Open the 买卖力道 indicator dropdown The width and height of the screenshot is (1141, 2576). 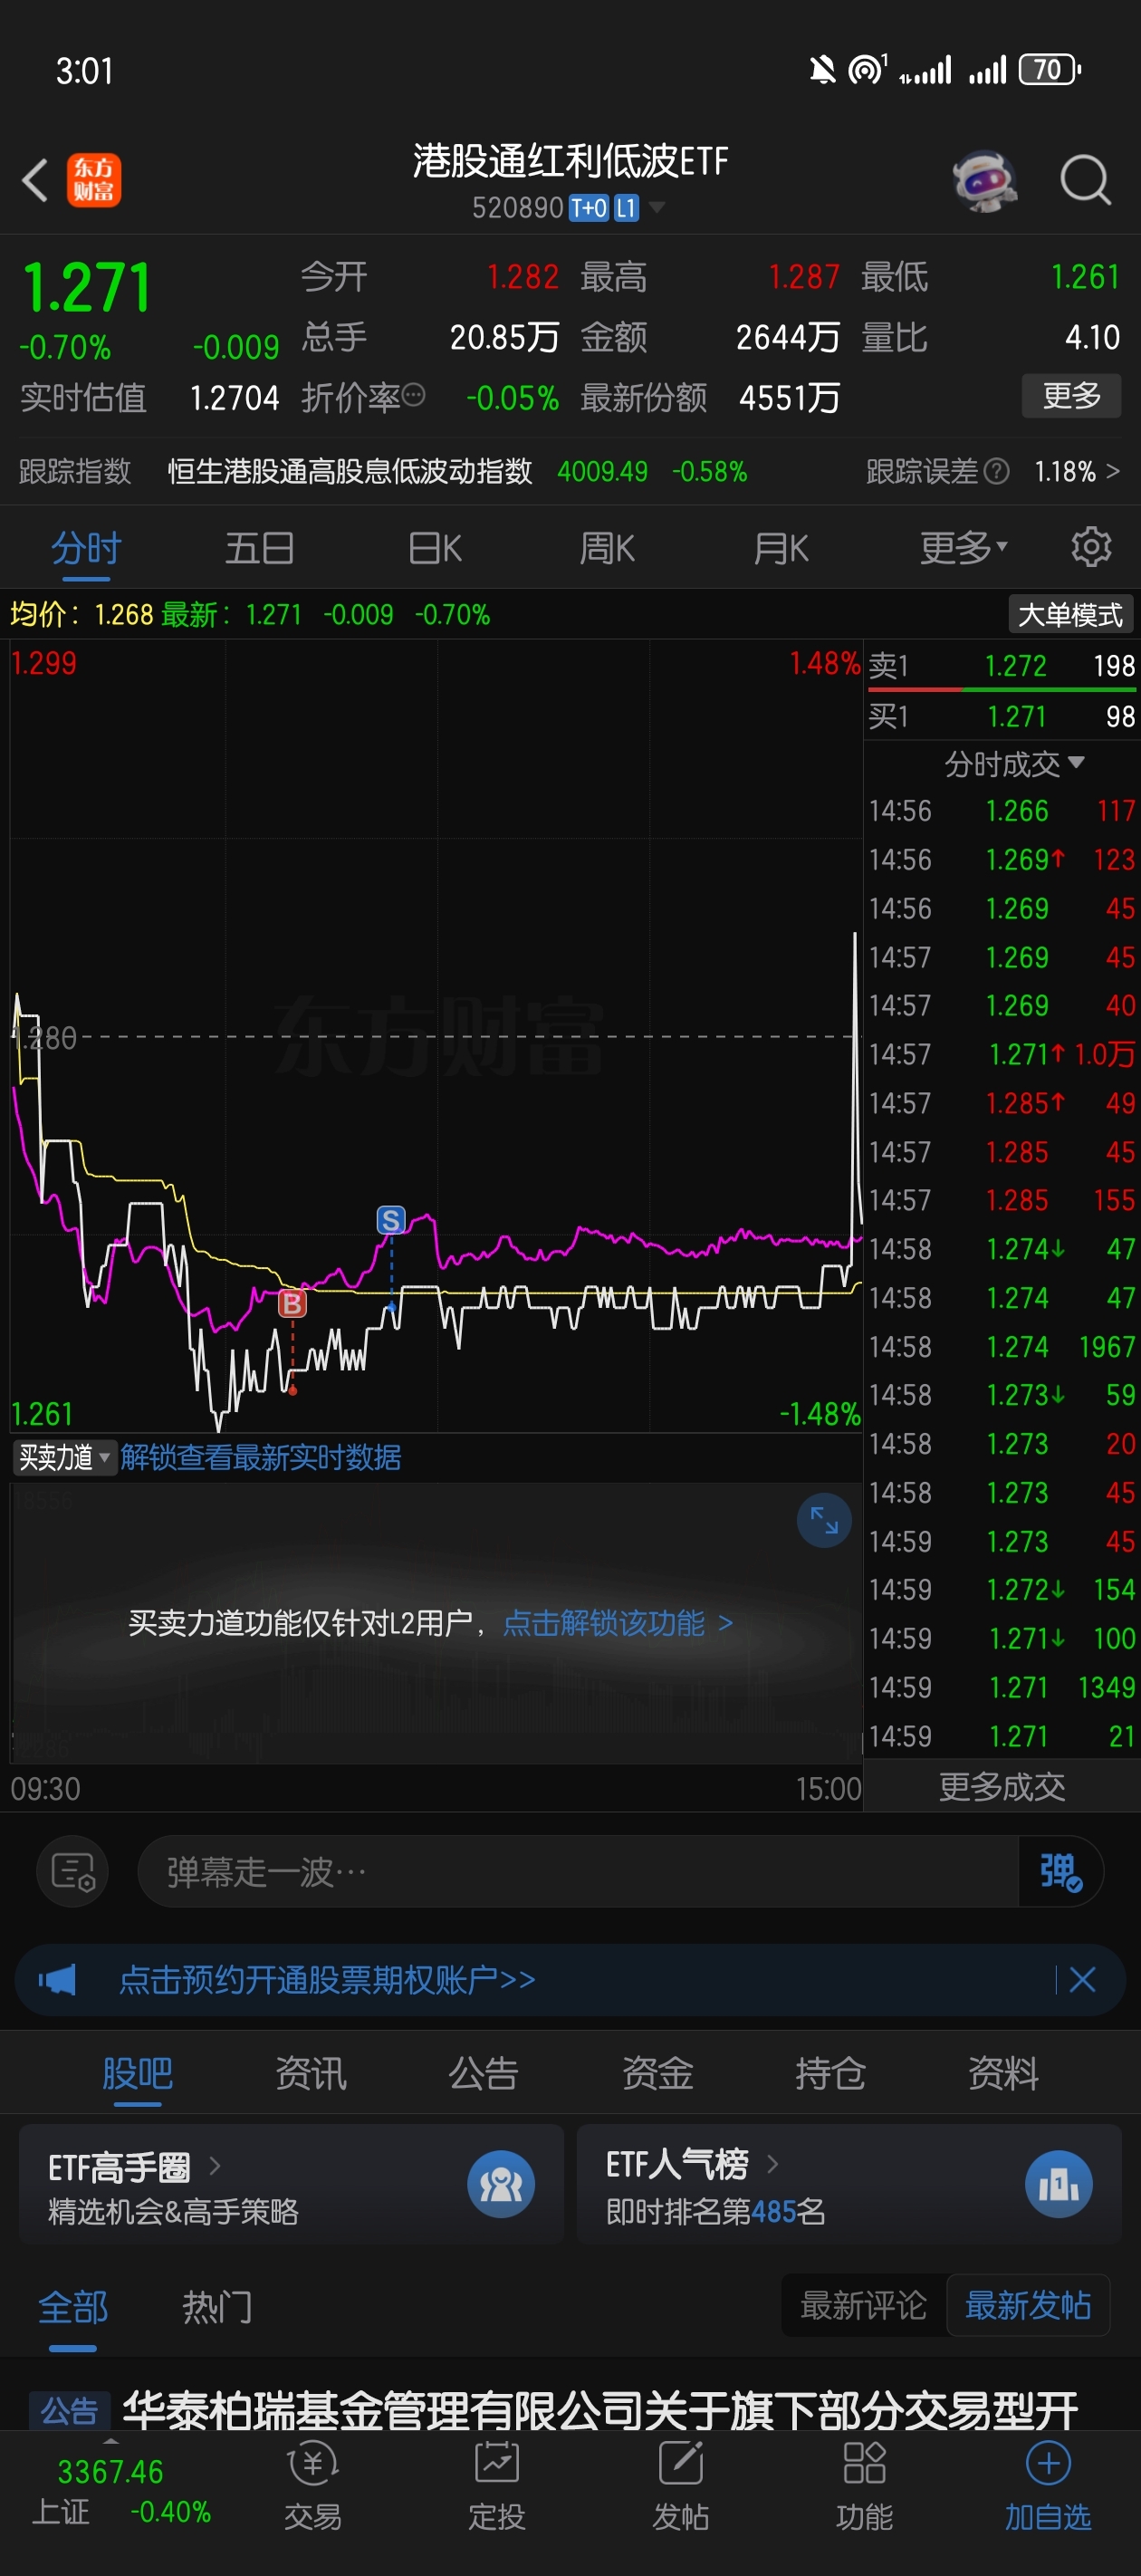[65, 1457]
